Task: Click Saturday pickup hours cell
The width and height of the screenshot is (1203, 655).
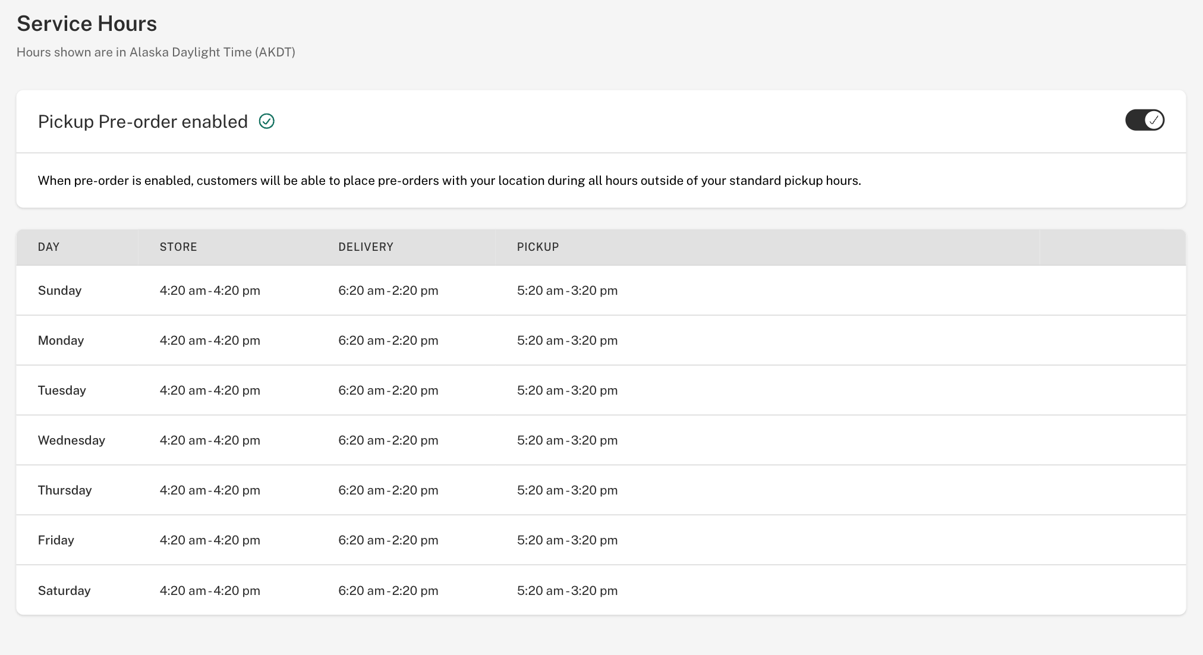Action: pos(567,591)
